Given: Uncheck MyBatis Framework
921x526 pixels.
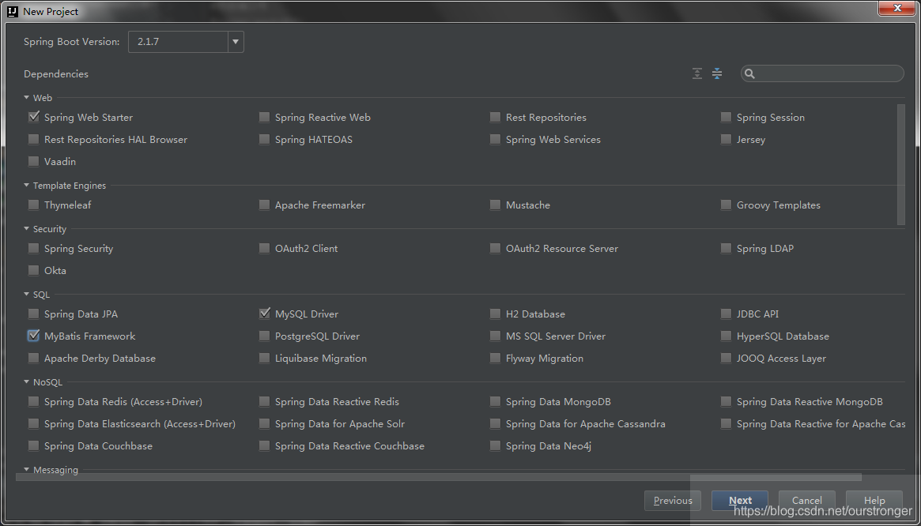Looking at the screenshot, I should click(x=33, y=336).
